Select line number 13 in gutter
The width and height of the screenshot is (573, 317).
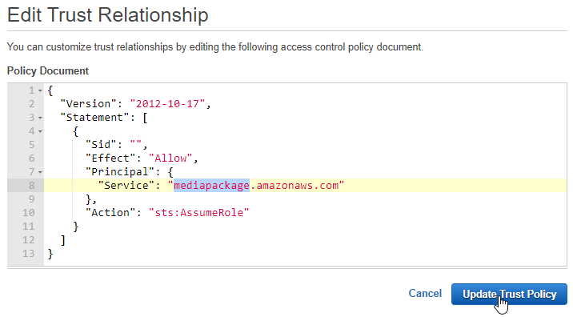(x=29, y=254)
